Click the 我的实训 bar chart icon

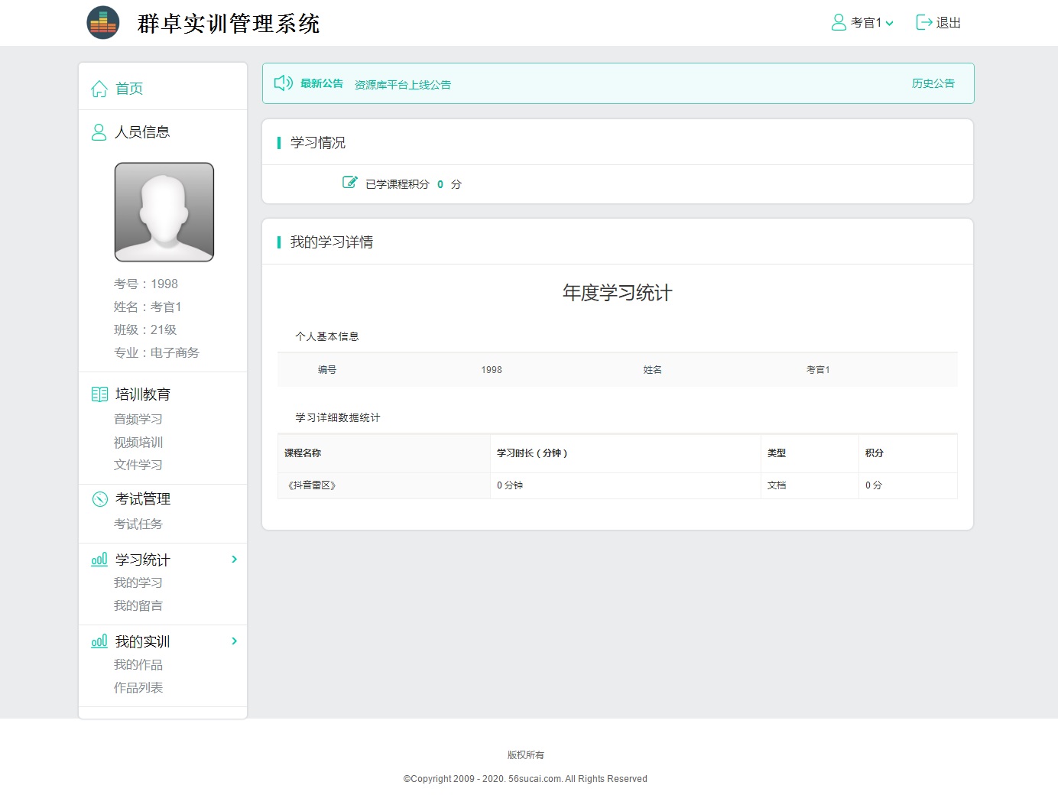coord(99,641)
